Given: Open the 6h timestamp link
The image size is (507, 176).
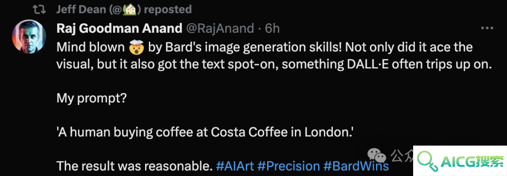Looking at the screenshot, I should [x=272, y=29].
